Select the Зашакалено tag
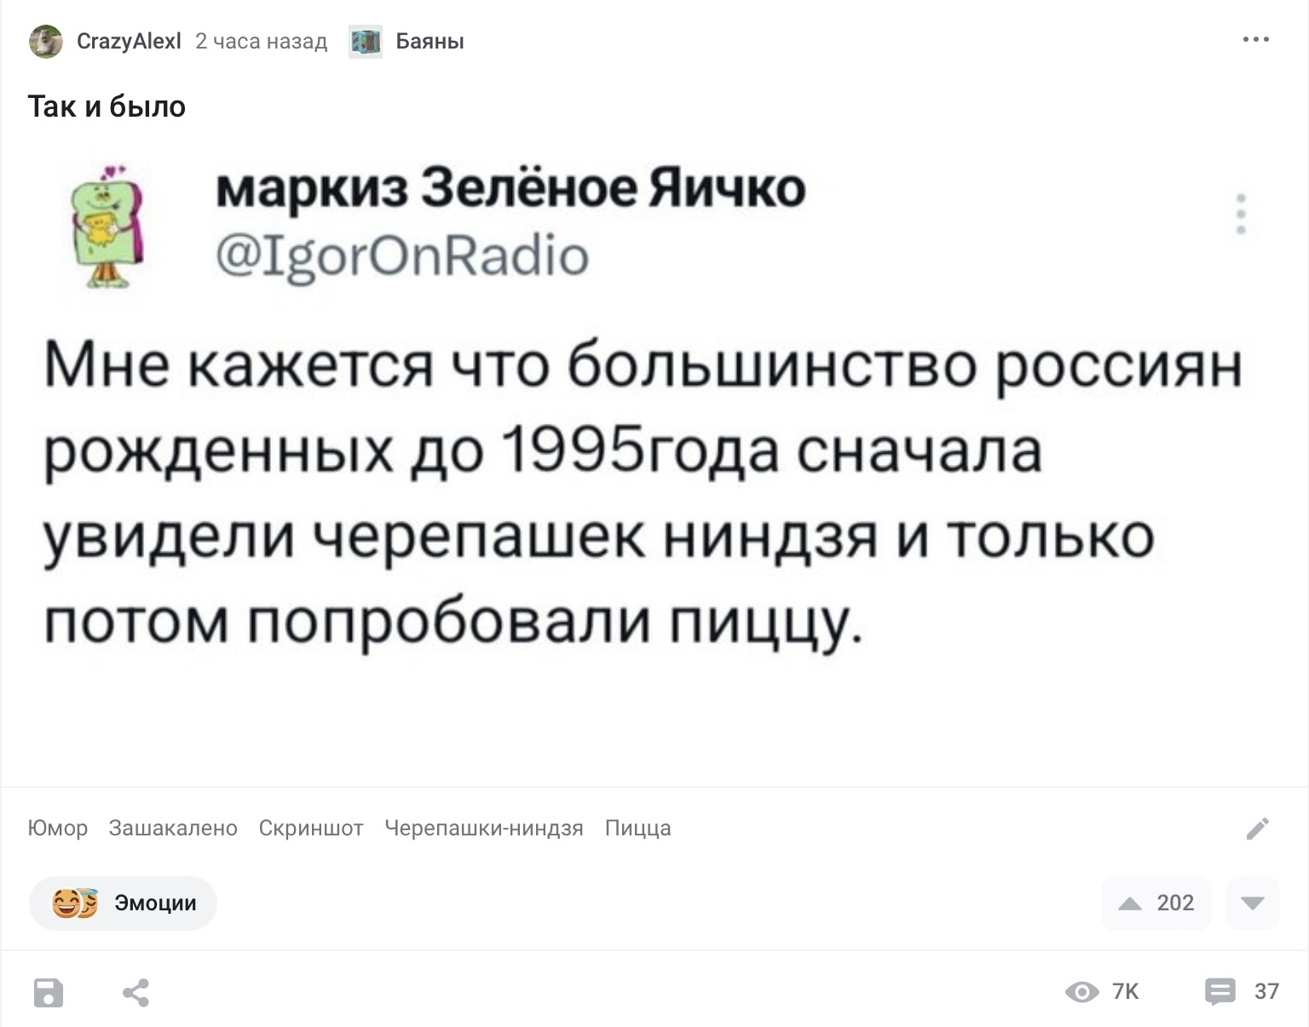Image resolution: width=1309 pixels, height=1027 pixels. tap(173, 828)
